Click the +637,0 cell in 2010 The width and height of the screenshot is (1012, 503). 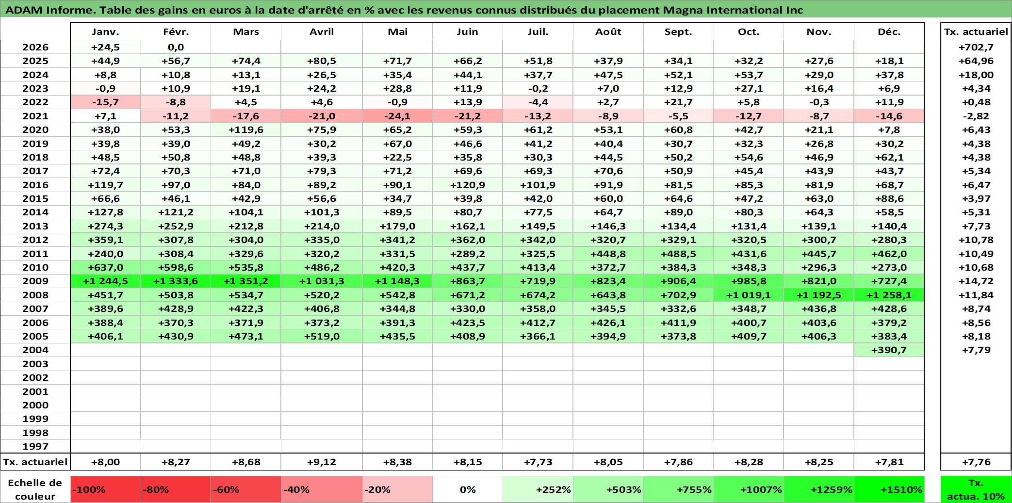coord(105,267)
